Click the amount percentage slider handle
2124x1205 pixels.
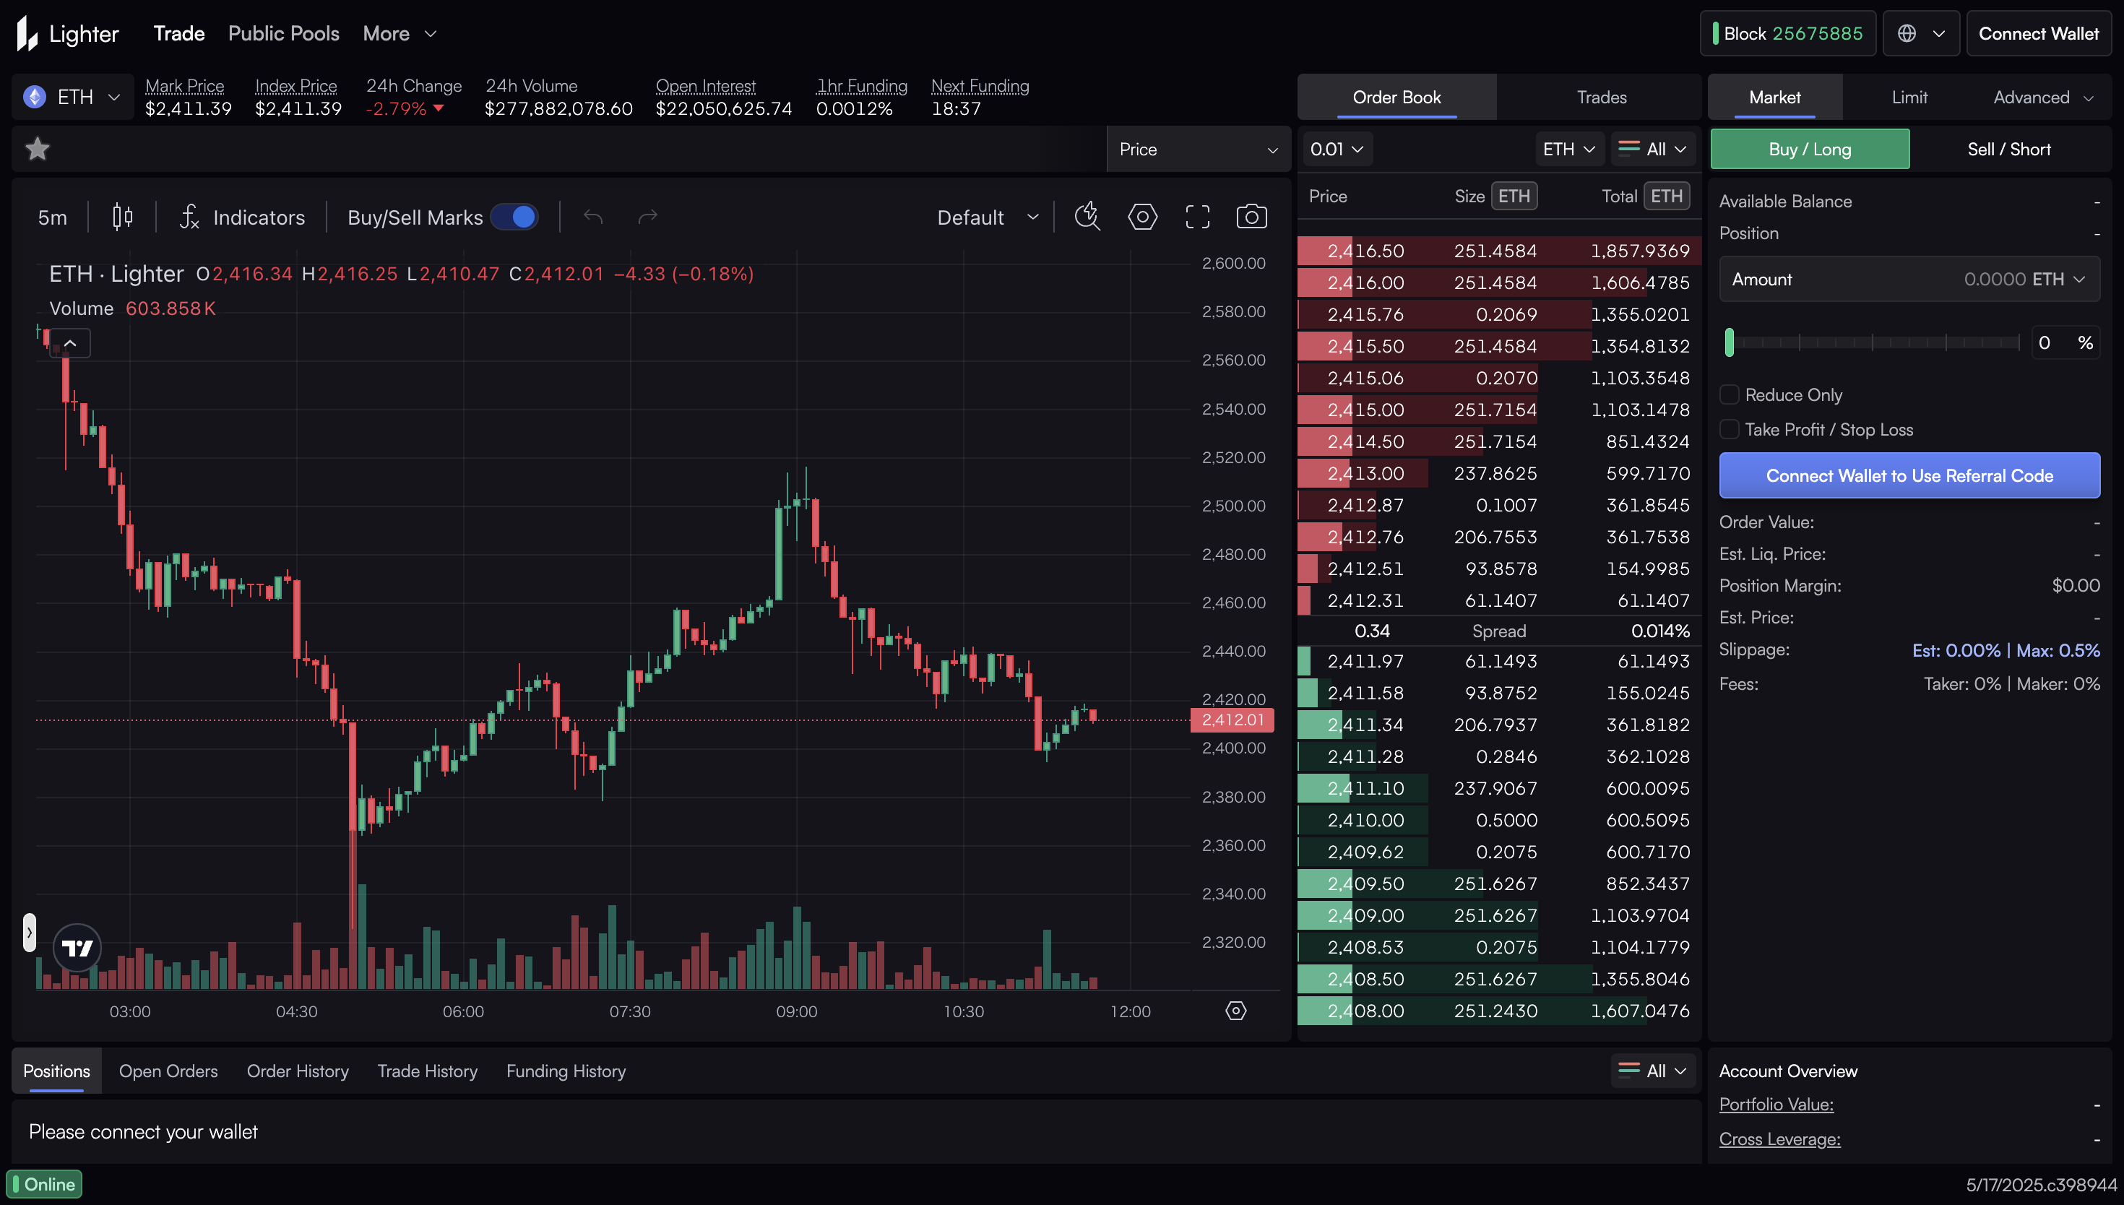tap(1729, 342)
